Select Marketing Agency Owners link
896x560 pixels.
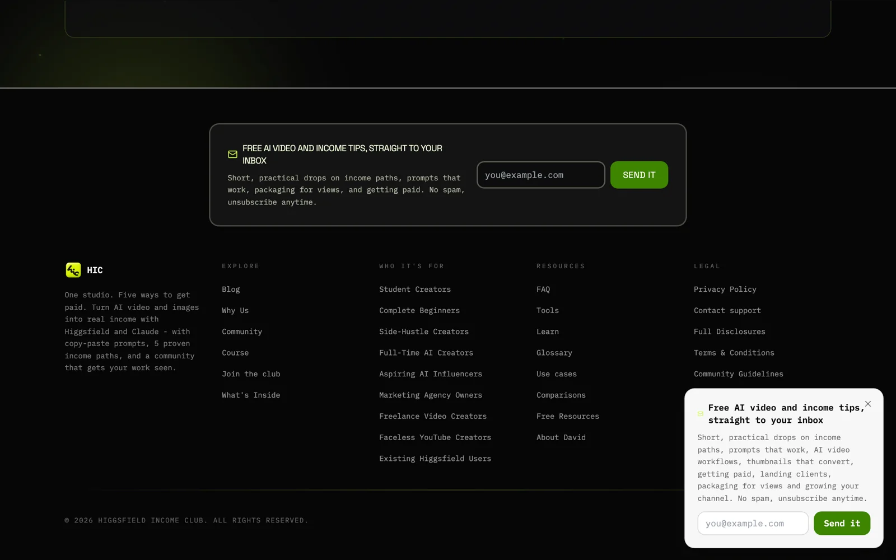(431, 395)
